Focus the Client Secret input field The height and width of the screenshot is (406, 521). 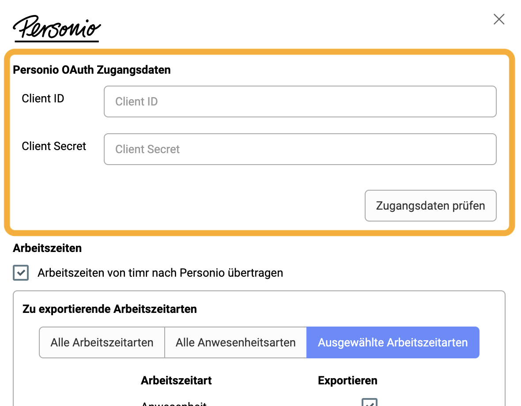pyautogui.click(x=300, y=149)
